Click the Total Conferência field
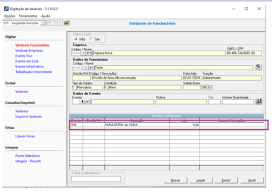 click(x=96, y=179)
